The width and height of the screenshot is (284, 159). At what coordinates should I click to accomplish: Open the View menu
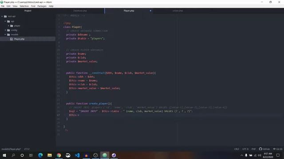(15, 6)
